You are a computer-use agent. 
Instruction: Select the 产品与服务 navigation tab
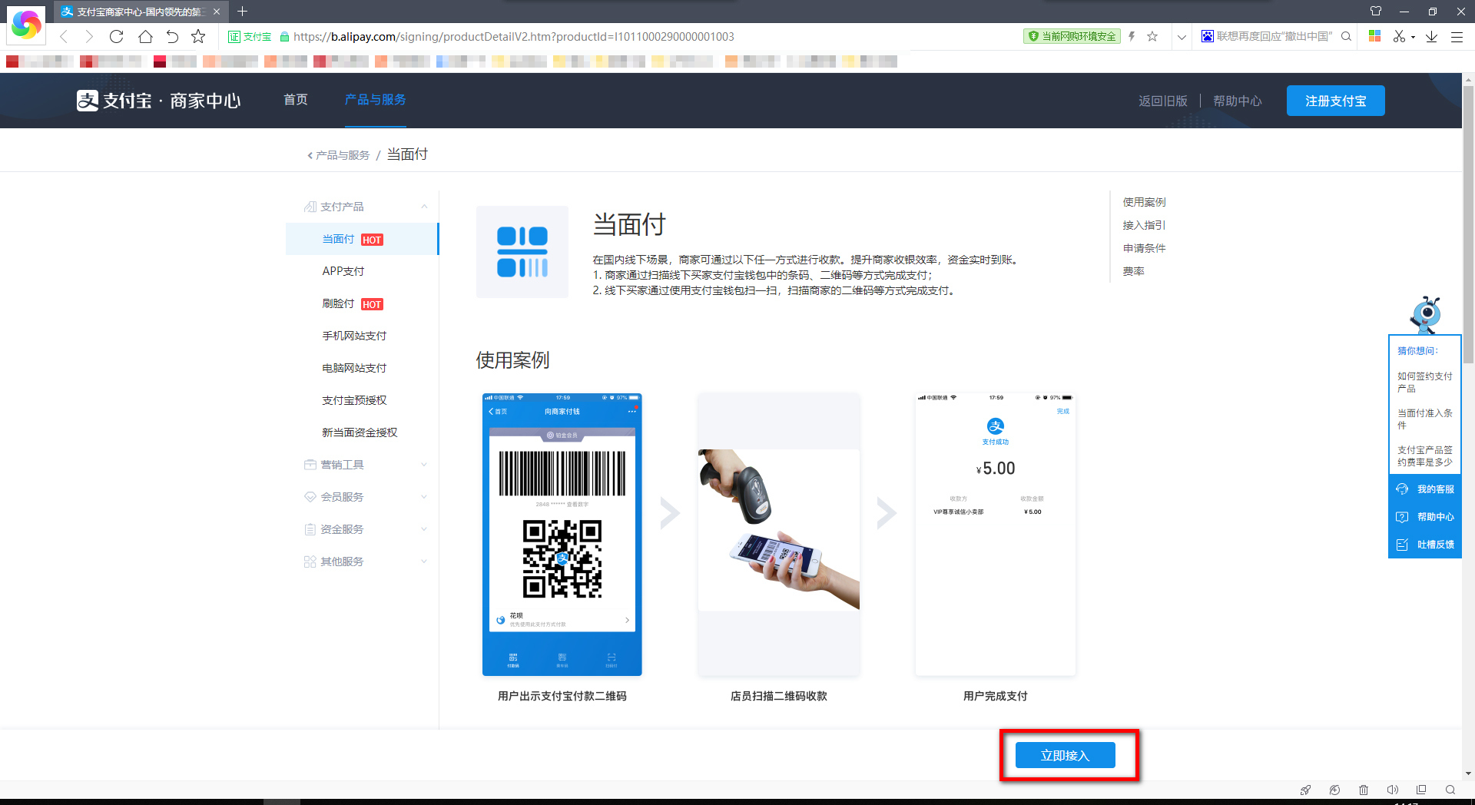click(375, 100)
